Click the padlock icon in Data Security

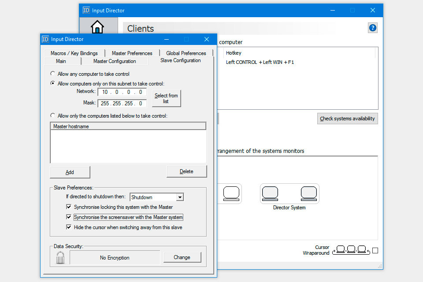click(x=60, y=257)
